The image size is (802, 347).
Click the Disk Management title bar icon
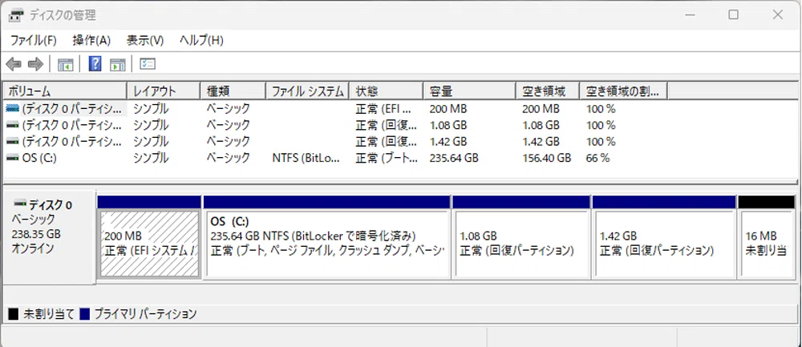[16, 14]
